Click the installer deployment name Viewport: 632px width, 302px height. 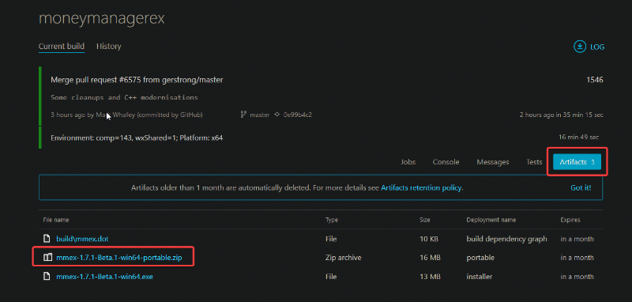tap(479, 276)
